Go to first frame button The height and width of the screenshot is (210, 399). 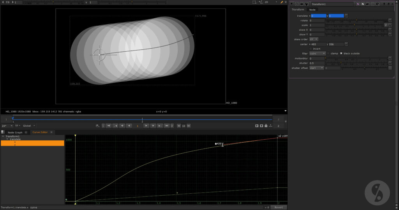[x=109, y=126]
